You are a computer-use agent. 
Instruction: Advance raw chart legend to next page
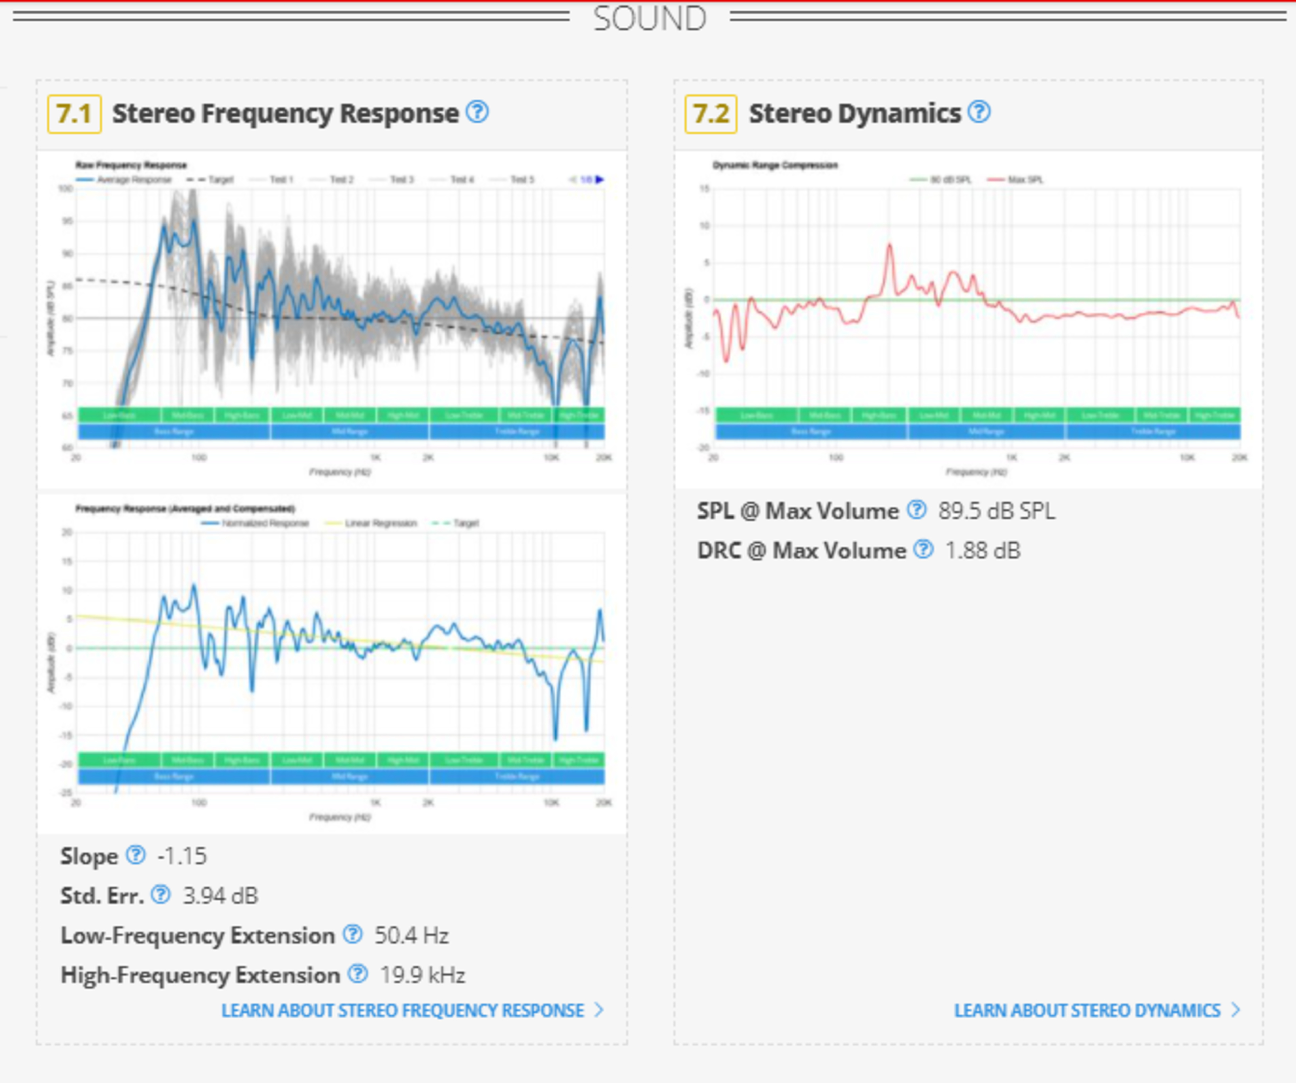coord(600,180)
